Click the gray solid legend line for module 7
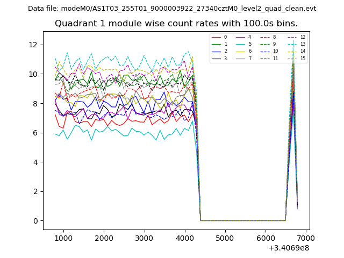Screen dimensions: 344x258 coord(239,58)
